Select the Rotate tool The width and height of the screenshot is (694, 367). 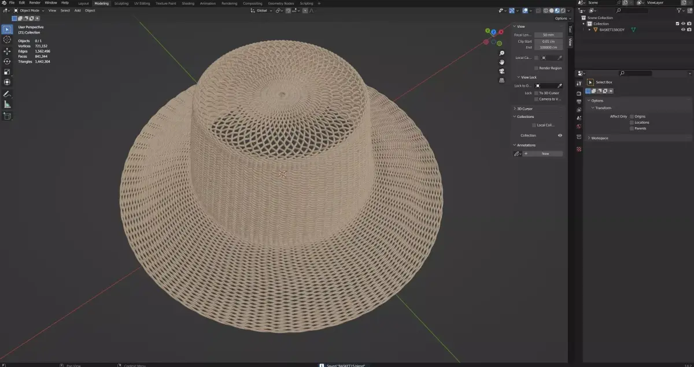click(7, 61)
